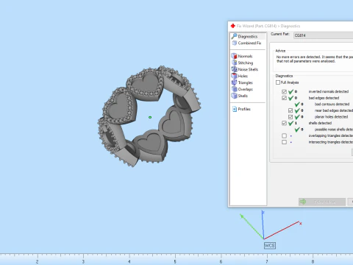Click the green center point marker
This screenshot has height=265, width=353.
pos(150,118)
